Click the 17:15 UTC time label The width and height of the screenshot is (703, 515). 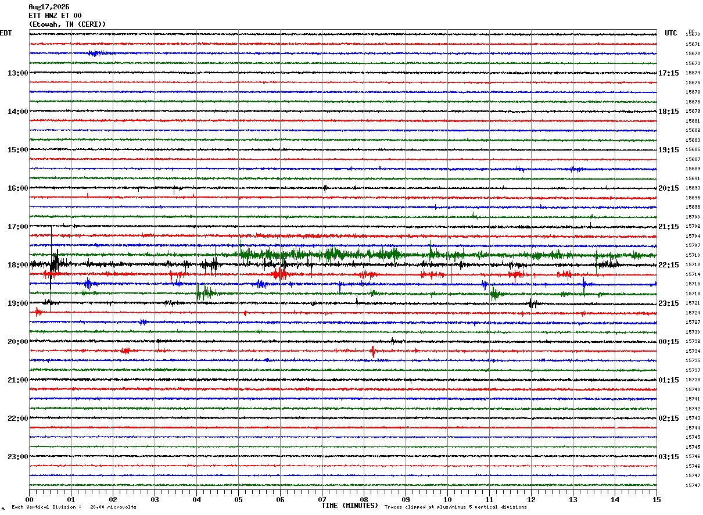(x=668, y=73)
